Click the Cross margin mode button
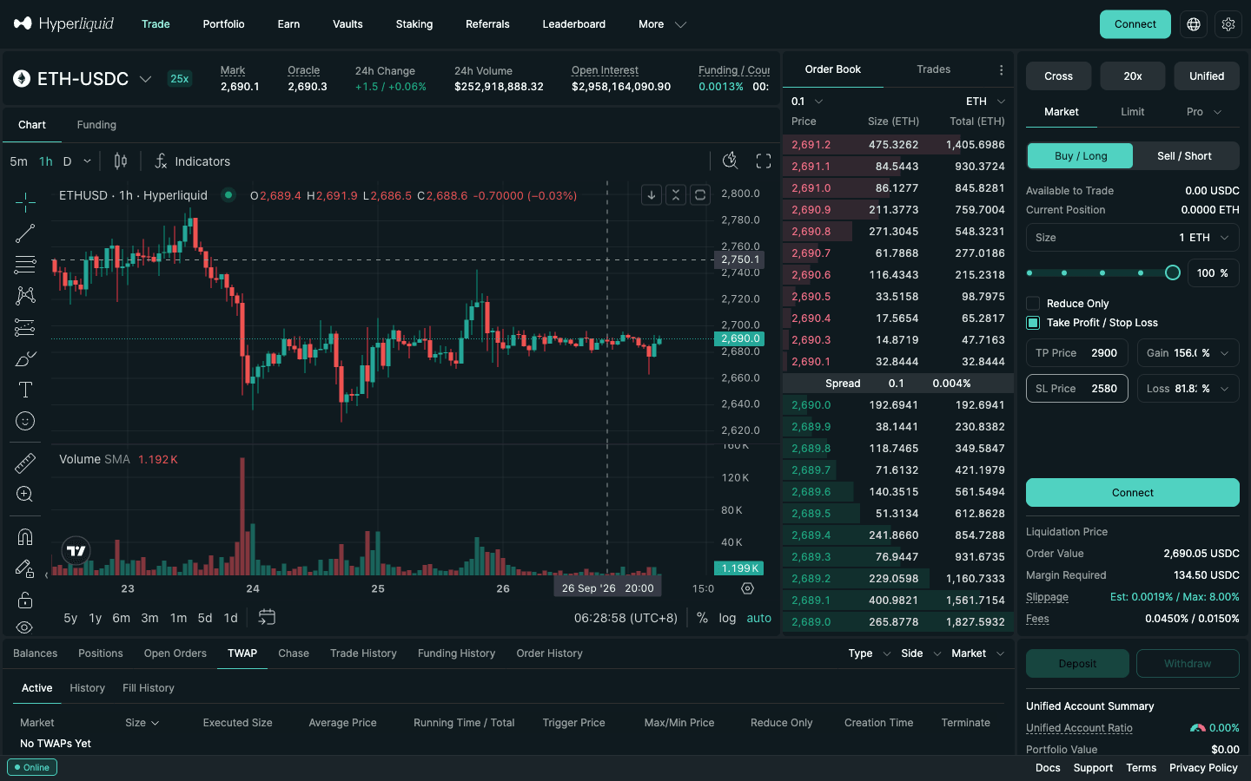 pyautogui.click(x=1058, y=76)
